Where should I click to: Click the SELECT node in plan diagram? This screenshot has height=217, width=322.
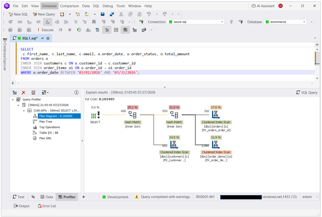click(x=95, y=115)
